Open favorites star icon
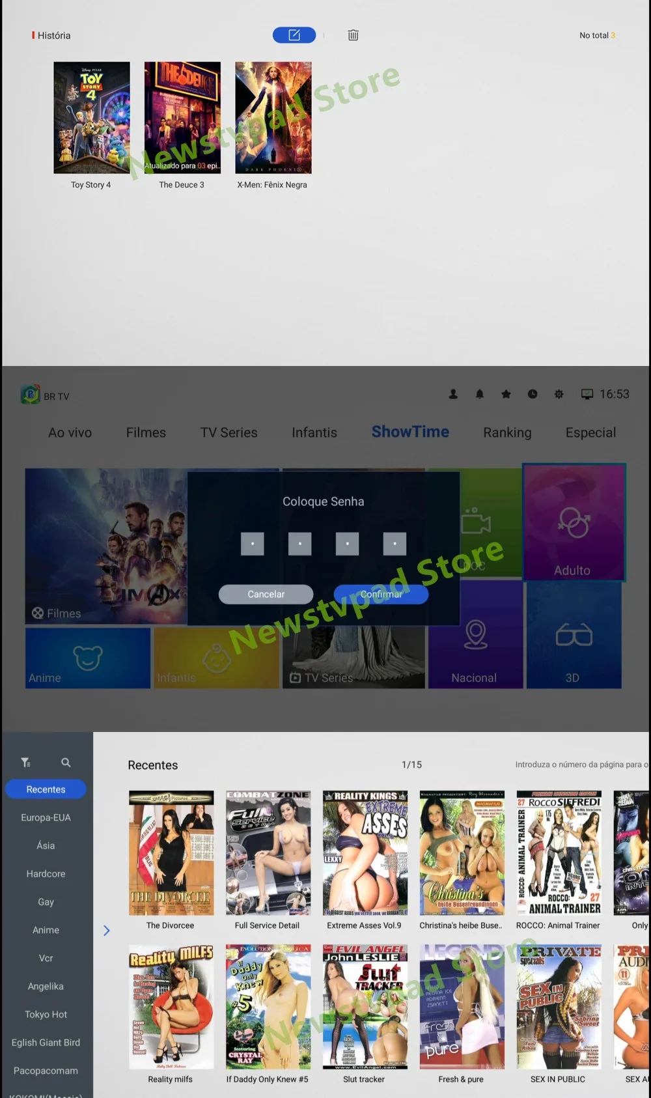 pos(506,394)
